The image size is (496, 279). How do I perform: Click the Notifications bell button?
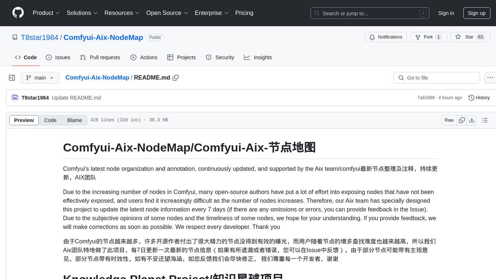(386, 37)
